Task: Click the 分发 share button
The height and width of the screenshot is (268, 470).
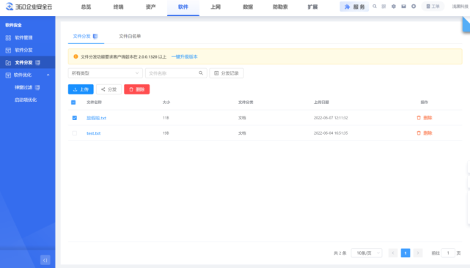Action: pyautogui.click(x=109, y=89)
